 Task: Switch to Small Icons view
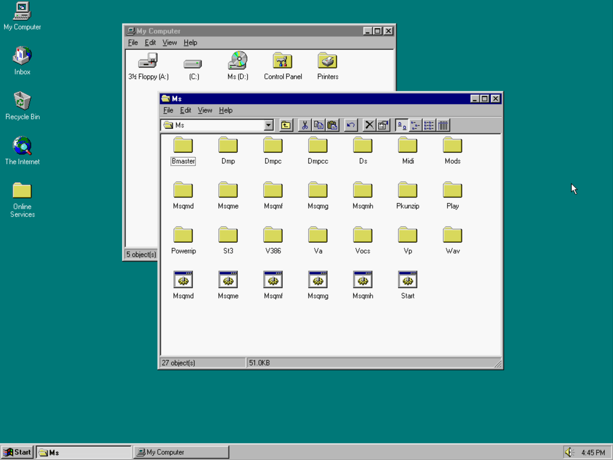click(x=415, y=125)
